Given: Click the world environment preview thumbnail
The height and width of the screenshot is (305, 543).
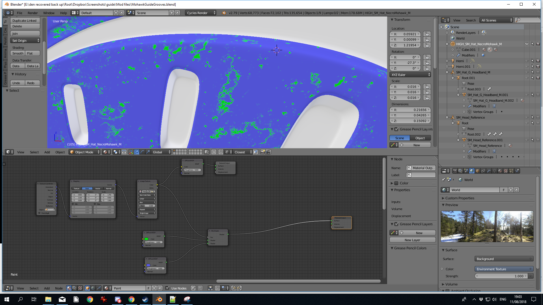Looking at the screenshot, I should [487, 226].
